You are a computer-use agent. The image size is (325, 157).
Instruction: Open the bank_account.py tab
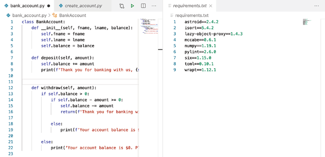coord(27,6)
